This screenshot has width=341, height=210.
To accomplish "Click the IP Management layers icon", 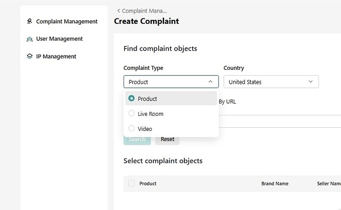I will tap(30, 56).
